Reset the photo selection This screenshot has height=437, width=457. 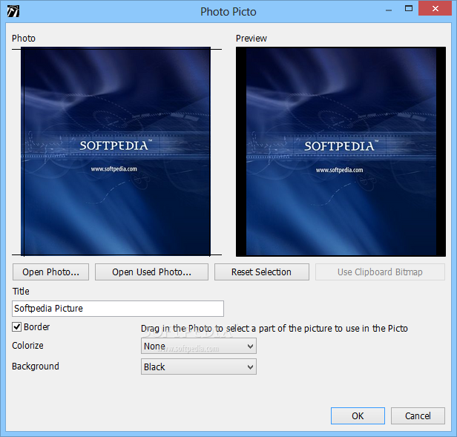tap(261, 272)
